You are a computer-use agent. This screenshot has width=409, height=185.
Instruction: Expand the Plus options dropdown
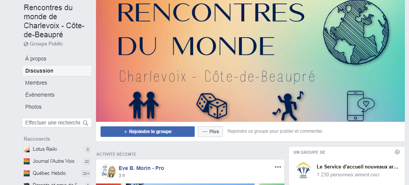tap(210, 132)
